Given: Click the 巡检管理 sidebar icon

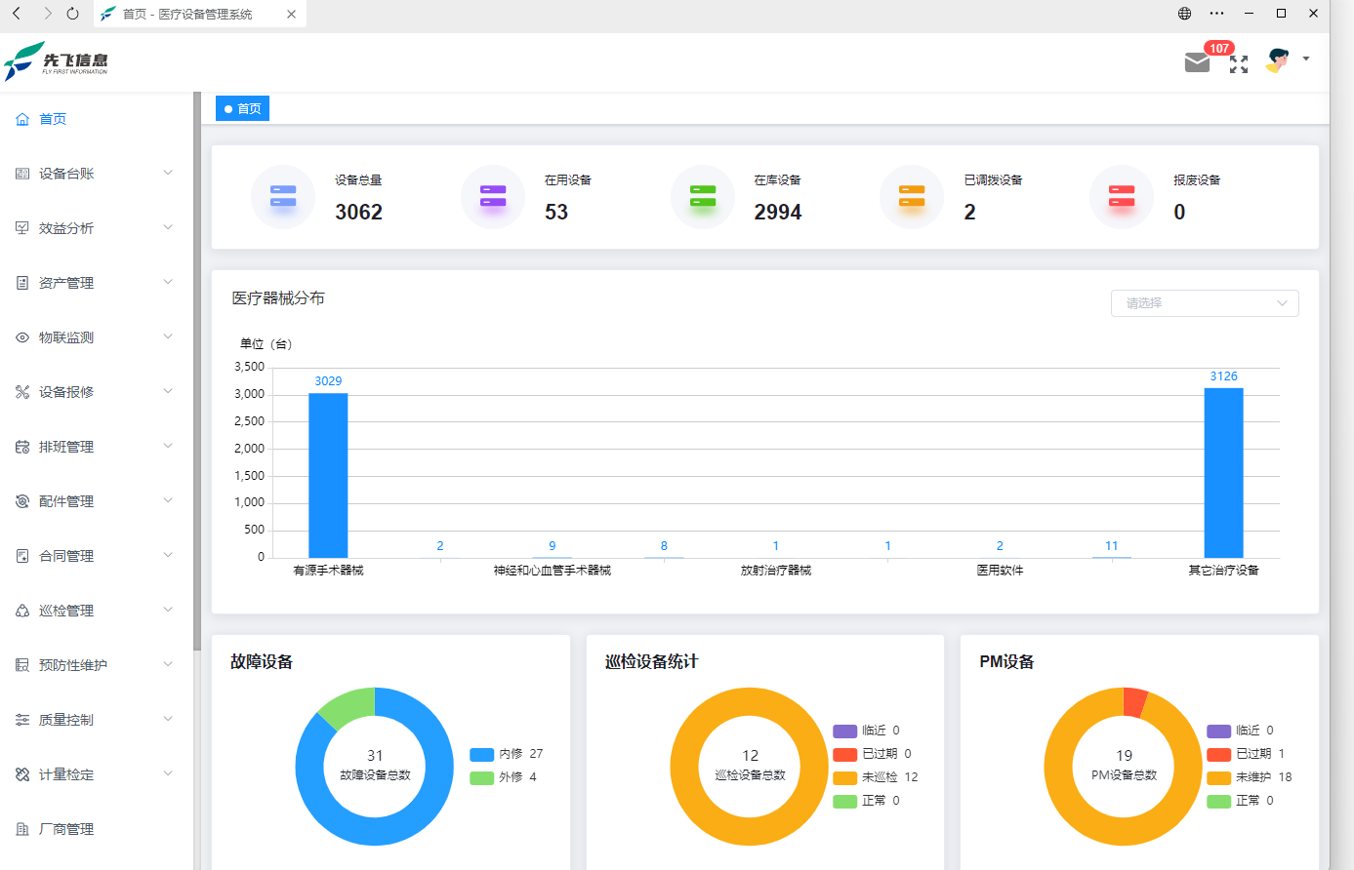Looking at the screenshot, I should click(x=22, y=611).
